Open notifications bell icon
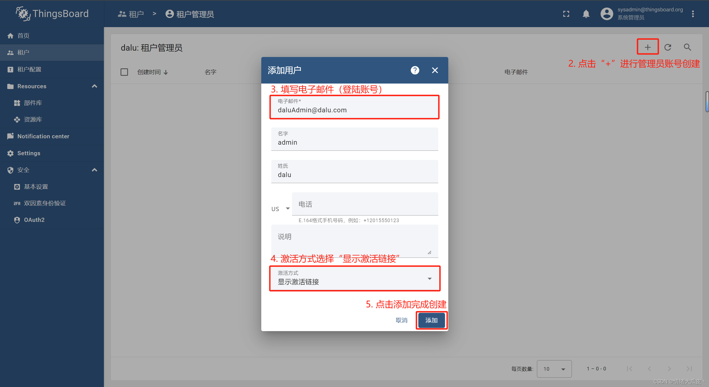This screenshot has width=709, height=387. (x=586, y=14)
